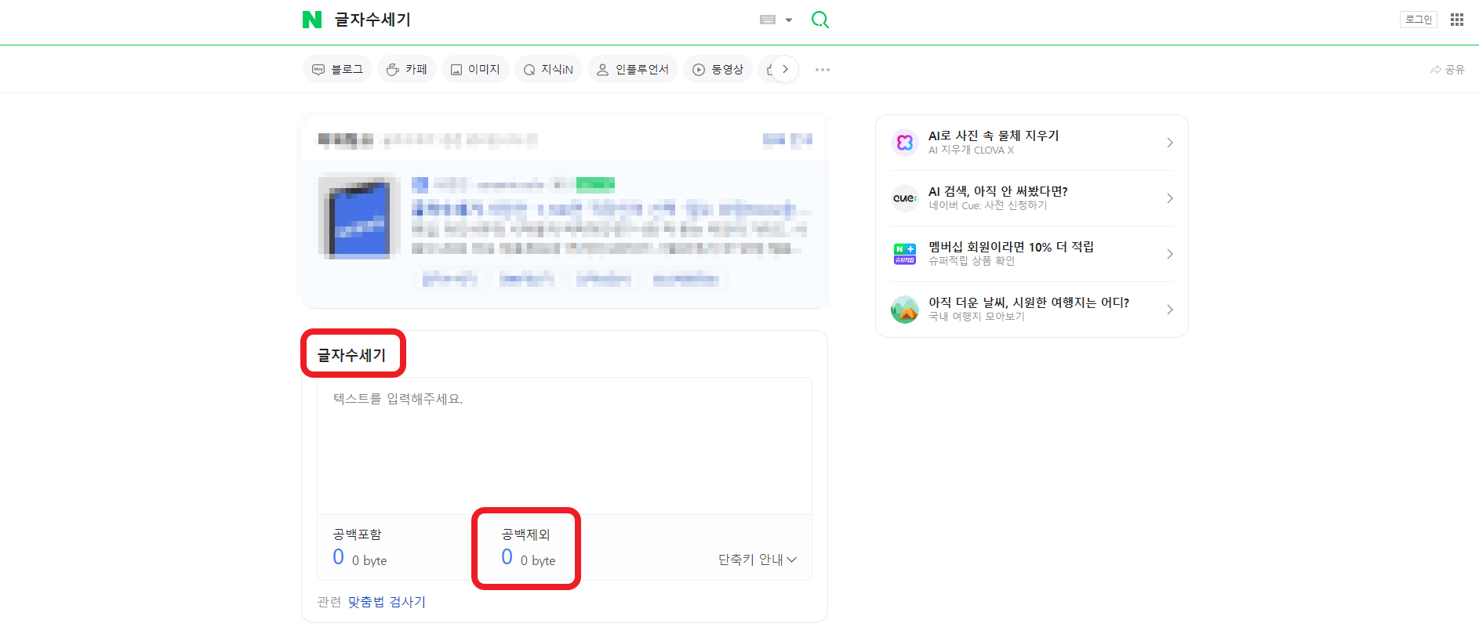Click the 로그인 button
The width and height of the screenshot is (1479, 634).
[x=1419, y=20]
